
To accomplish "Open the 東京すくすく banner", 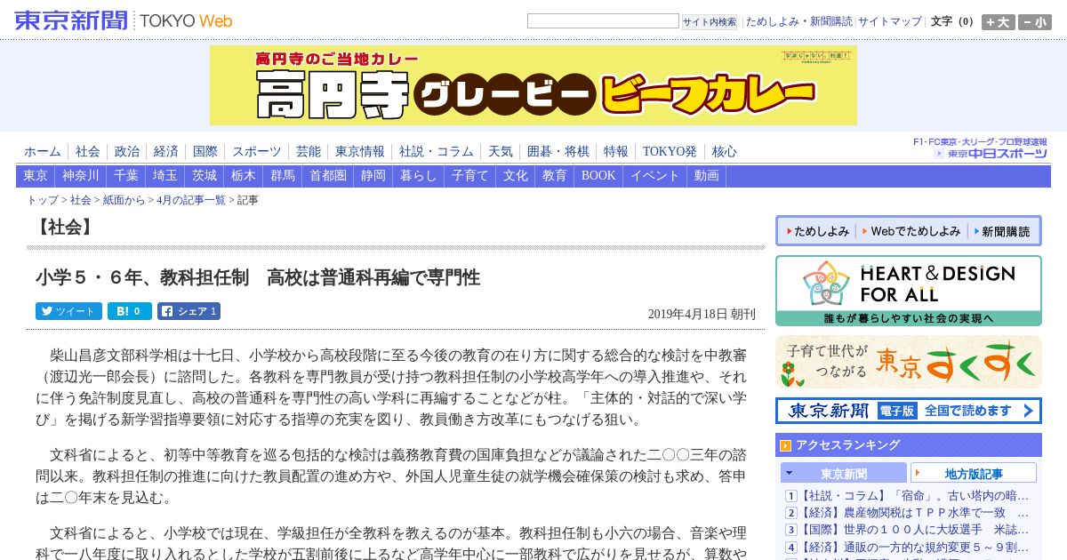I will pos(909,362).
